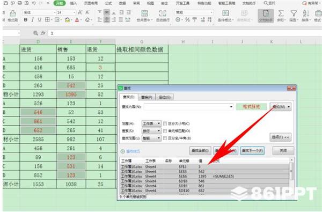Screen dimensions: 322x212
Task: Open the Format (格式) dropdown in Find dialog
Action: pos(281,107)
